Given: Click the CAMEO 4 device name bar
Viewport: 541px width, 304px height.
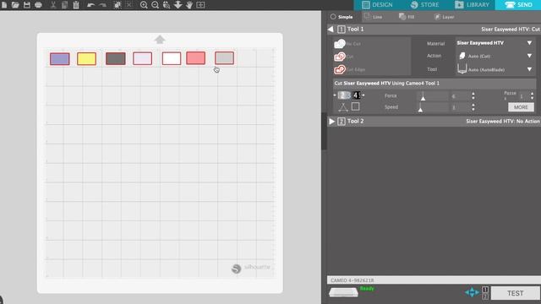Looking at the screenshot, I should click(434, 280).
